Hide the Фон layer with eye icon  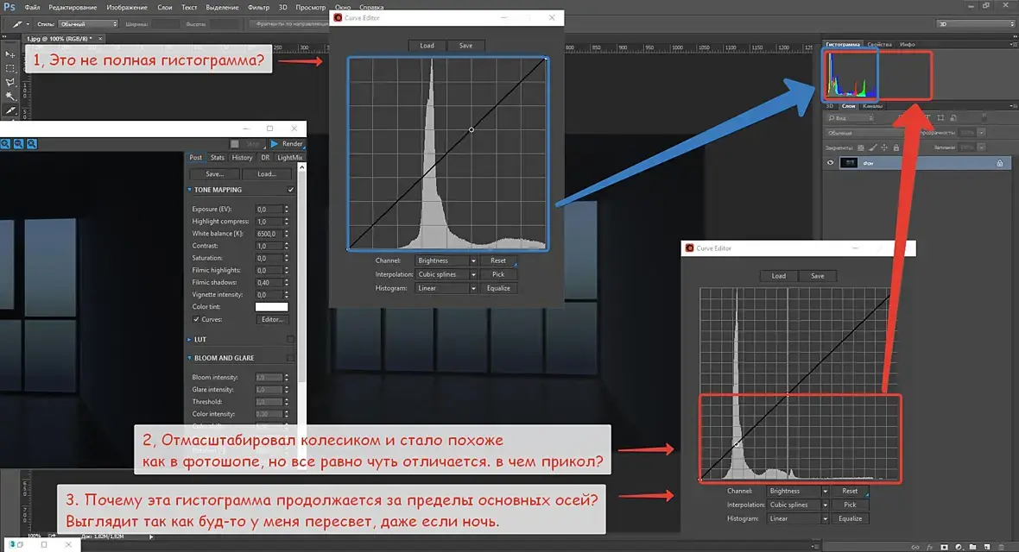830,163
